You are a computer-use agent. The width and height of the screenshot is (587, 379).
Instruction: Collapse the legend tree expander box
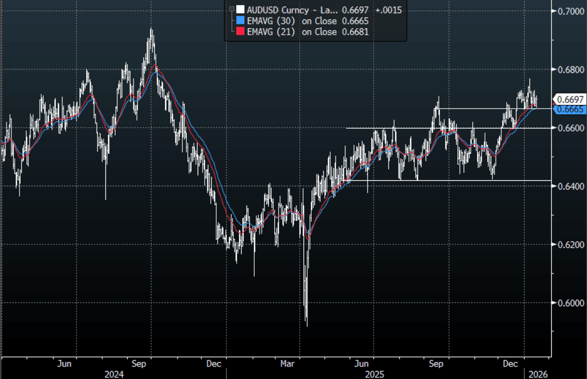click(x=232, y=9)
